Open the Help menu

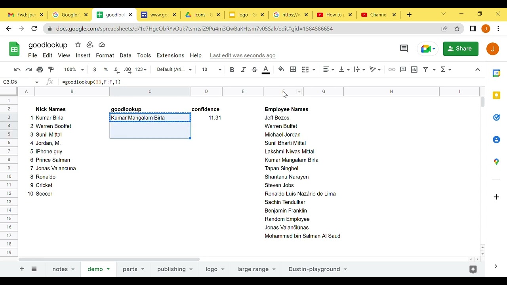196,55
